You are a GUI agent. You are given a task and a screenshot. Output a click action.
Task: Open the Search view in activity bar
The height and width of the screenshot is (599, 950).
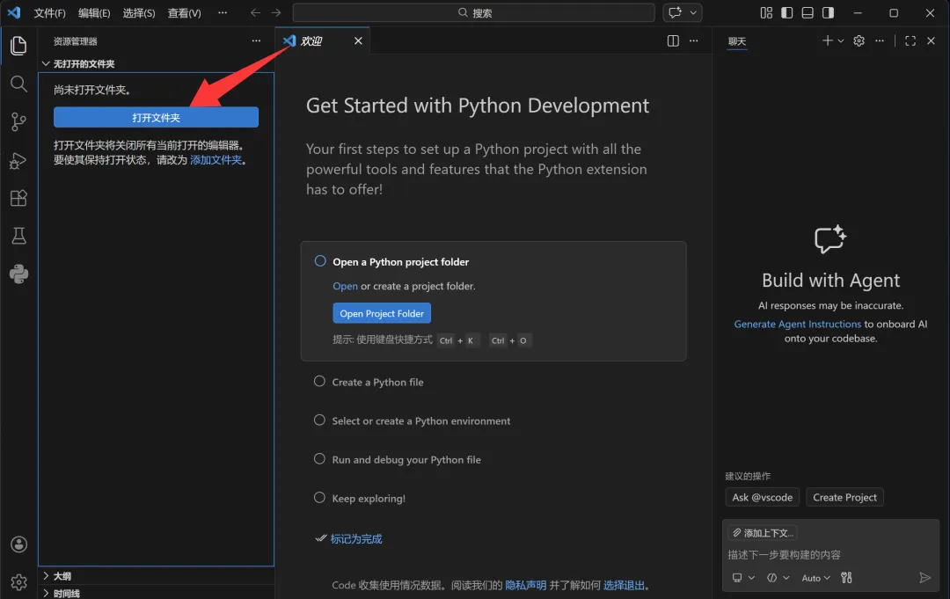pyautogui.click(x=18, y=84)
